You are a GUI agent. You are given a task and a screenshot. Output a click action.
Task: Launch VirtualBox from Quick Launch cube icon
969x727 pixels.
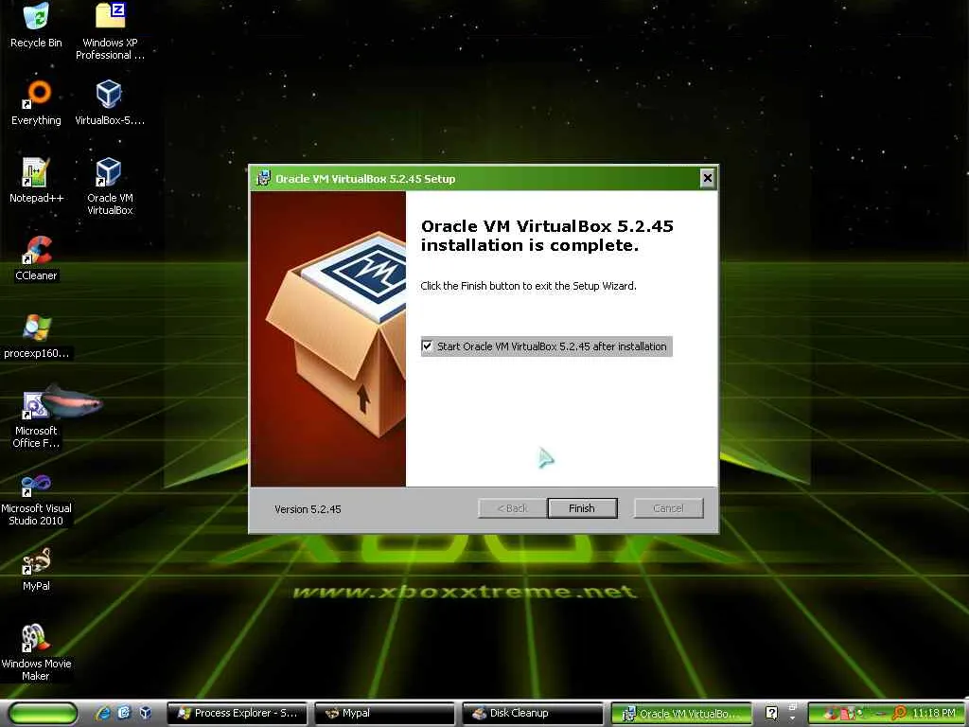145,714
